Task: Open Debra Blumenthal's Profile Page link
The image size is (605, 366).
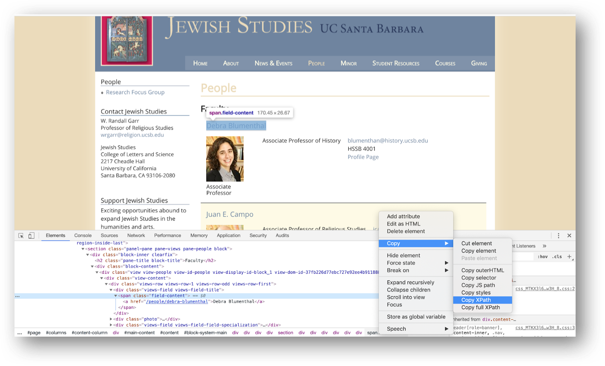Action: coord(363,157)
